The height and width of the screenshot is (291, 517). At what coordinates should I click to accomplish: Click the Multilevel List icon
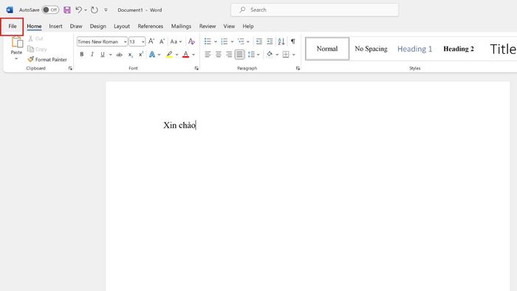(241, 41)
